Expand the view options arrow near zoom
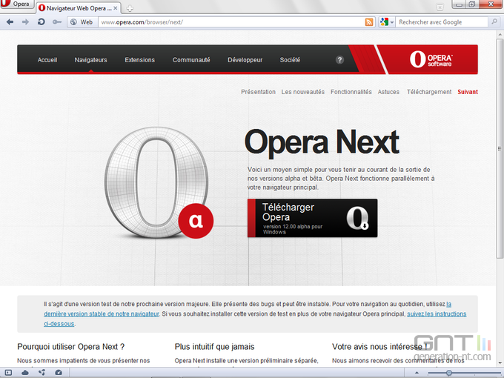The width and height of the screenshot is (504, 378). 417,373
